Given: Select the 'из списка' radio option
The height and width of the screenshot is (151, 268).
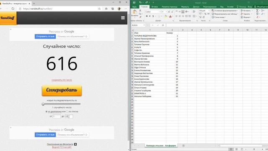Looking at the screenshot, I should [x=67, y=112].
